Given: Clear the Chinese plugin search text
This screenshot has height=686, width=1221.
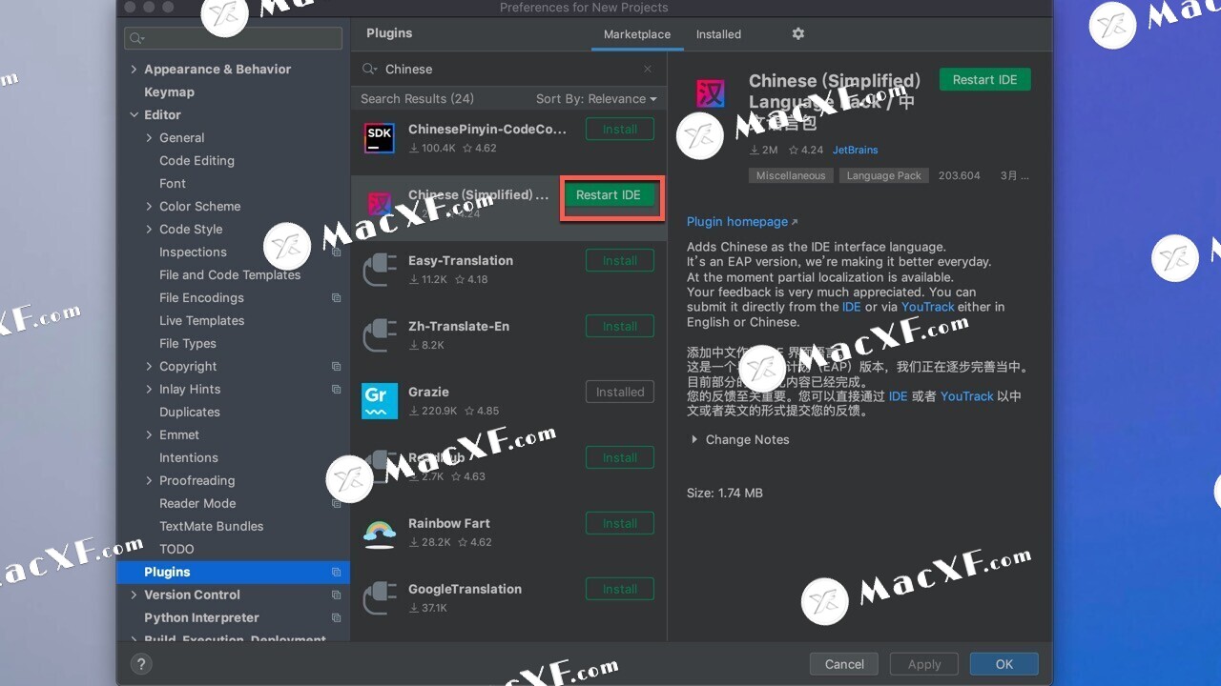Looking at the screenshot, I should 648,69.
